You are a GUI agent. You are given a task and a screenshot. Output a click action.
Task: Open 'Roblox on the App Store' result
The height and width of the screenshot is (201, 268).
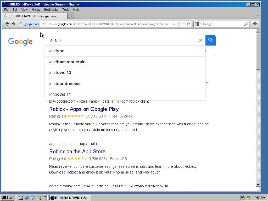click(x=77, y=152)
